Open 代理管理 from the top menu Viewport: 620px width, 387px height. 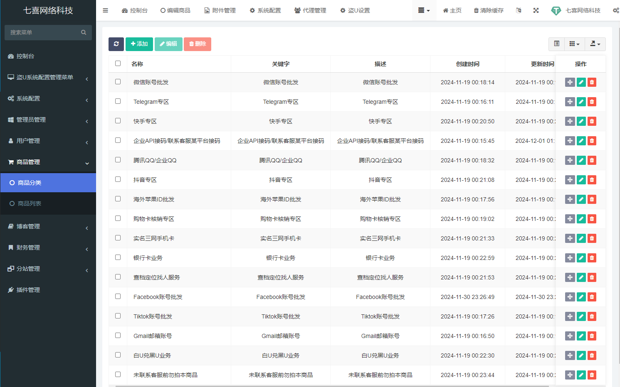pos(310,10)
